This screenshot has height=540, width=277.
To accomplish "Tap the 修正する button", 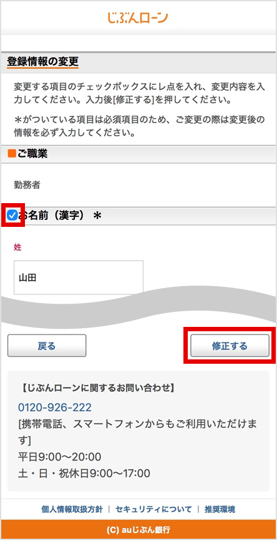I will [x=230, y=346].
